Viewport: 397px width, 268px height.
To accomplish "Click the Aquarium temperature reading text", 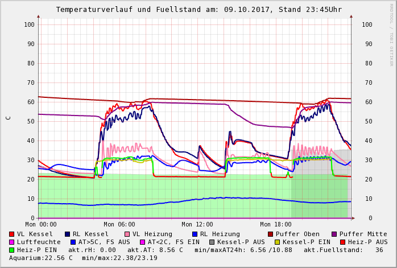I will [x=41, y=258].
